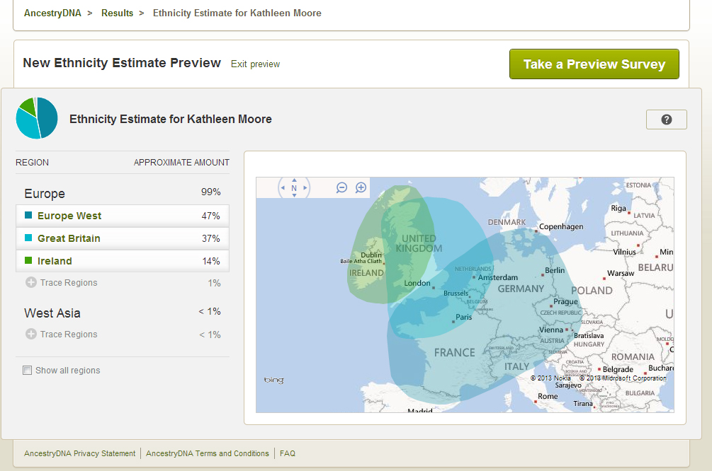Pan the map left with arrow
Image resolution: width=712 pixels, height=471 pixels.
coord(283,188)
